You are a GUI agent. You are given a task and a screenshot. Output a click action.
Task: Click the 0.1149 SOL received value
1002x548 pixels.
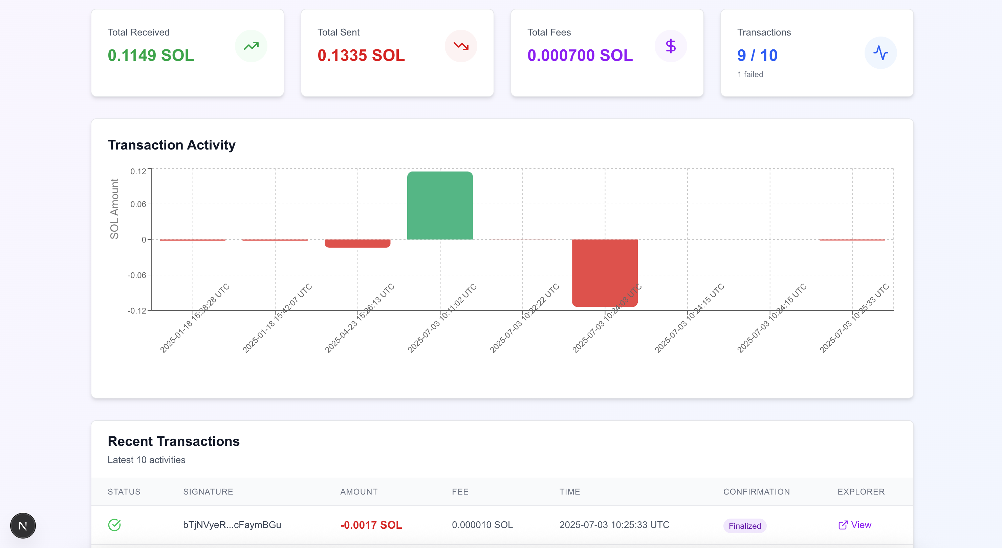coord(151,55)
